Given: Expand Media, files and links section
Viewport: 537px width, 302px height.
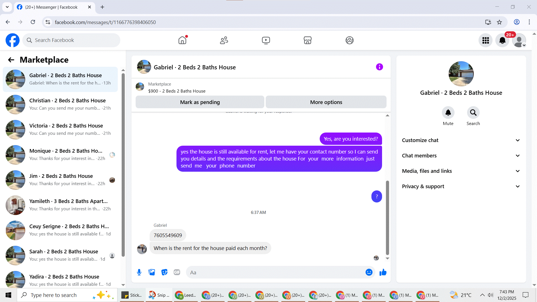Looking at the screenshot, I should point(461,171).
